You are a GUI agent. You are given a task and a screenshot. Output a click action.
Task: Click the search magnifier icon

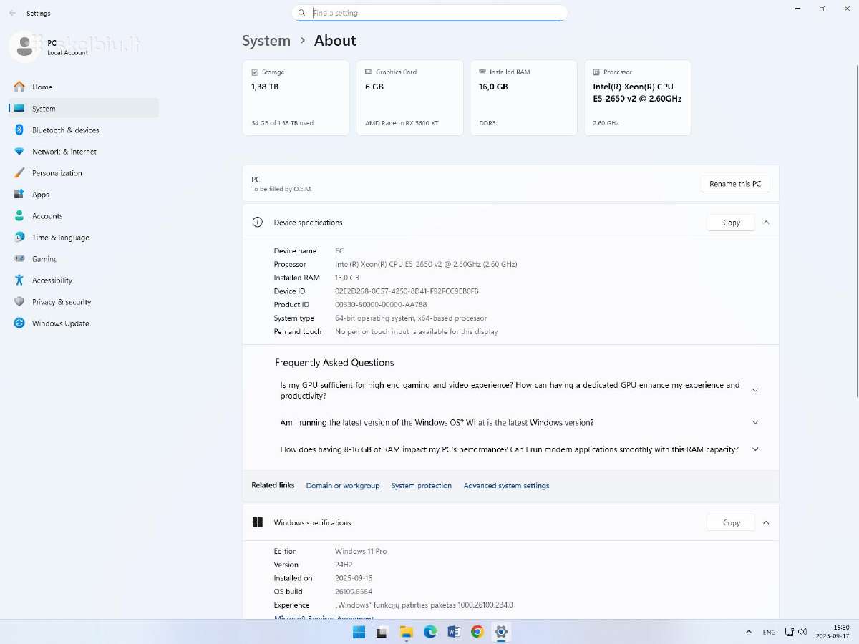(301, 13)
